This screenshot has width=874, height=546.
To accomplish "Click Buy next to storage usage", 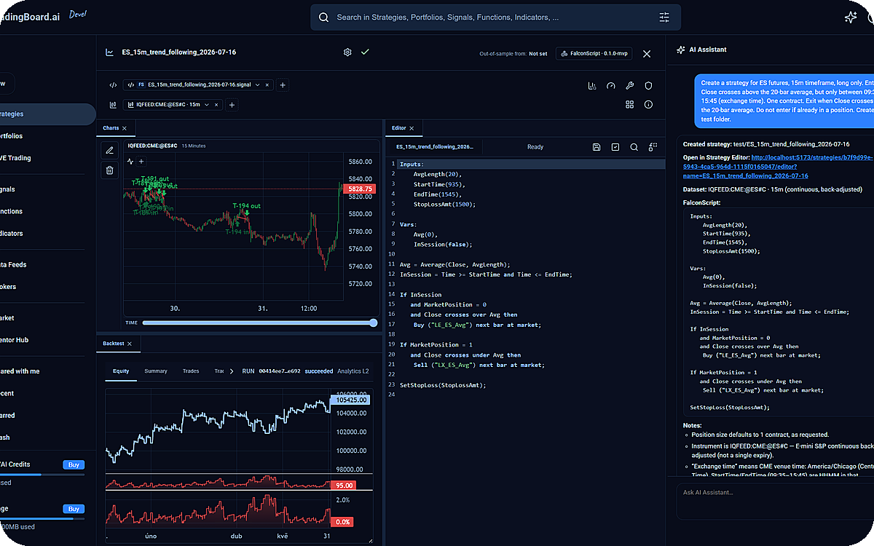I will tap(74, 509).
